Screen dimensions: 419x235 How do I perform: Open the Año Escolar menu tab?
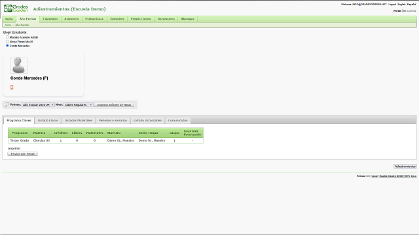27,19
